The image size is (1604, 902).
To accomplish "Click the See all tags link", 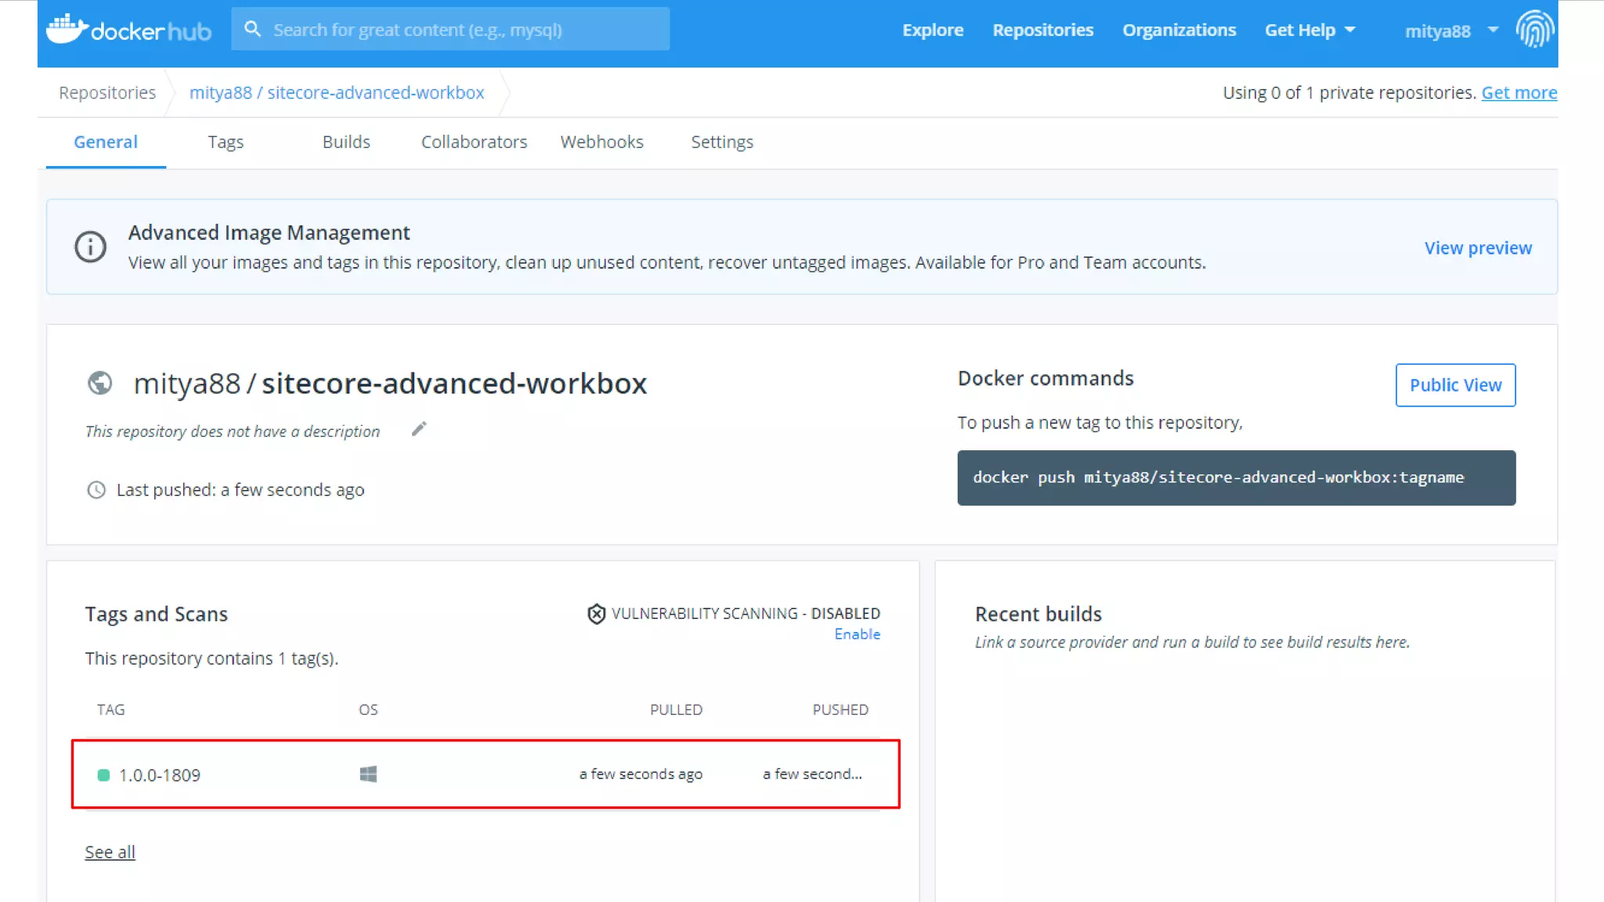I will click(x=110, y=852).
